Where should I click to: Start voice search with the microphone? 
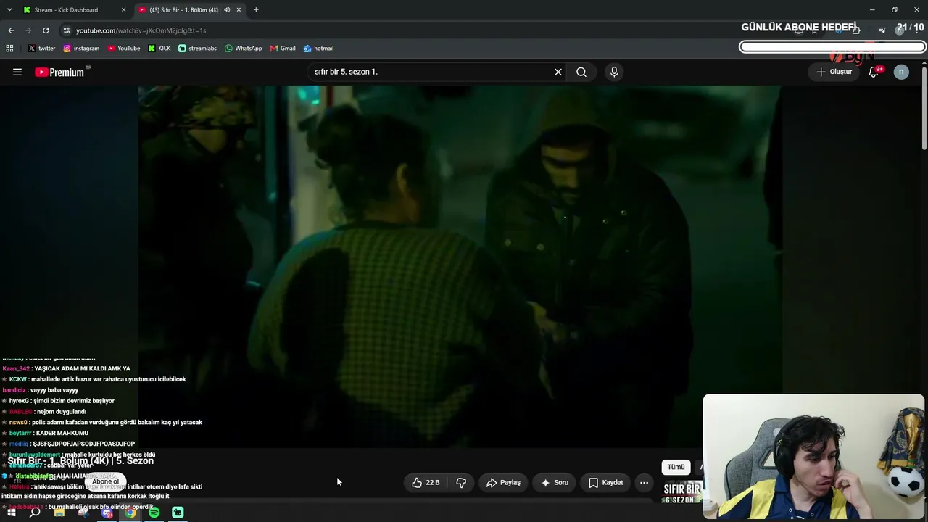(614, 72)
